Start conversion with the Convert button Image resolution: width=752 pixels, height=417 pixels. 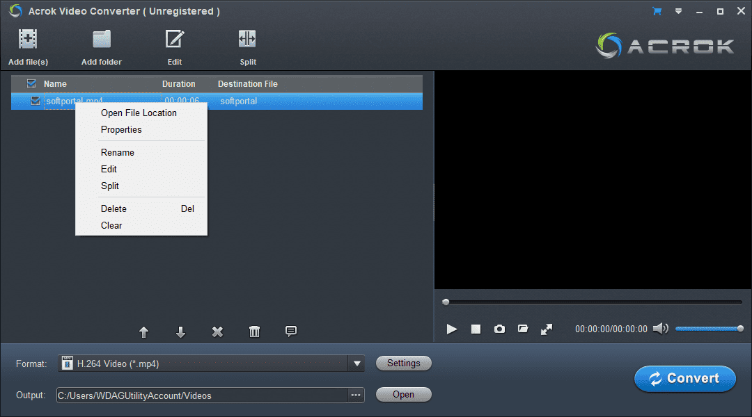tap(685, 379)
